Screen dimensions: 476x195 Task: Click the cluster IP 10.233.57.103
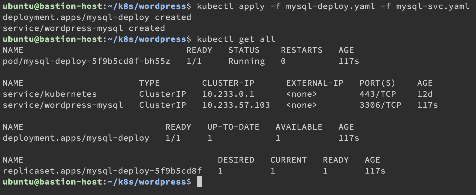236,105
